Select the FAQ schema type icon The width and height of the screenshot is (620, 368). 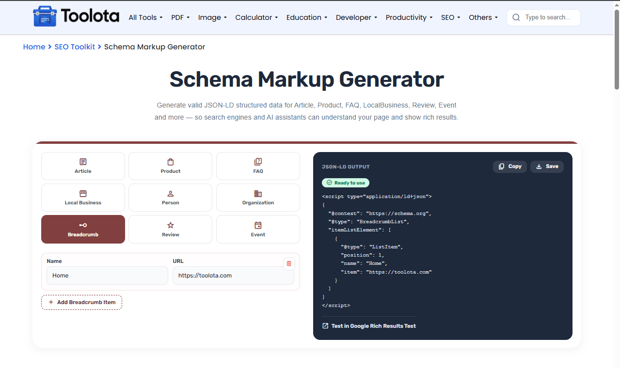click(x=258, y=162)
